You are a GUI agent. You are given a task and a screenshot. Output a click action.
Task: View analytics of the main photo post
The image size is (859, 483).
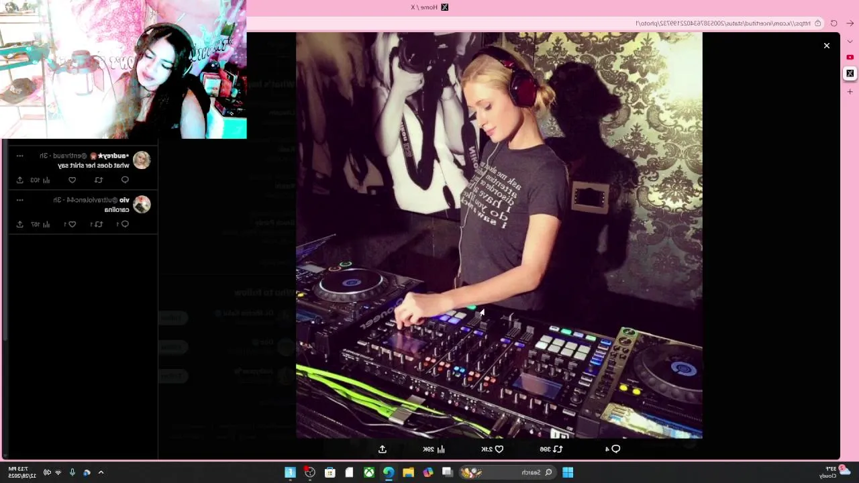coord(434,449)
